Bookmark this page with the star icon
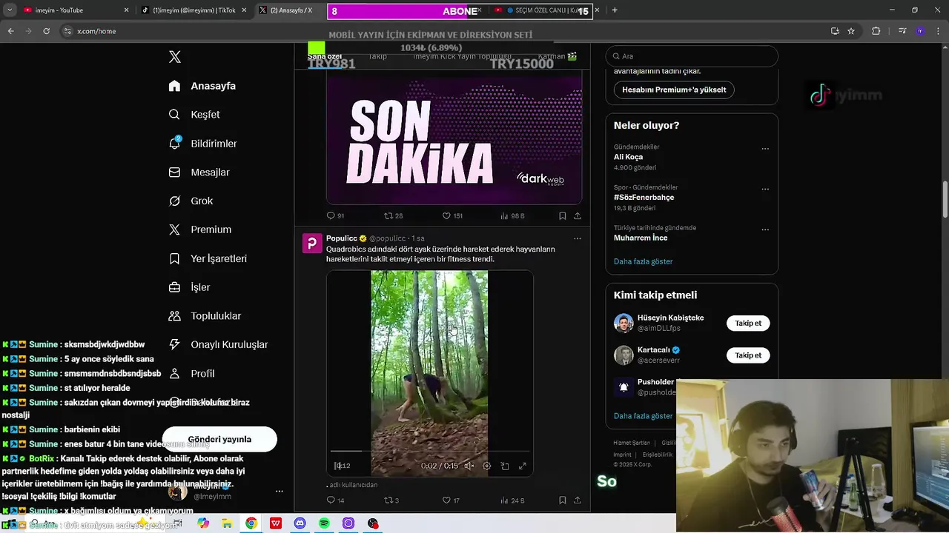The width and height of the screenshot is (949, 533). click(851, 31)
